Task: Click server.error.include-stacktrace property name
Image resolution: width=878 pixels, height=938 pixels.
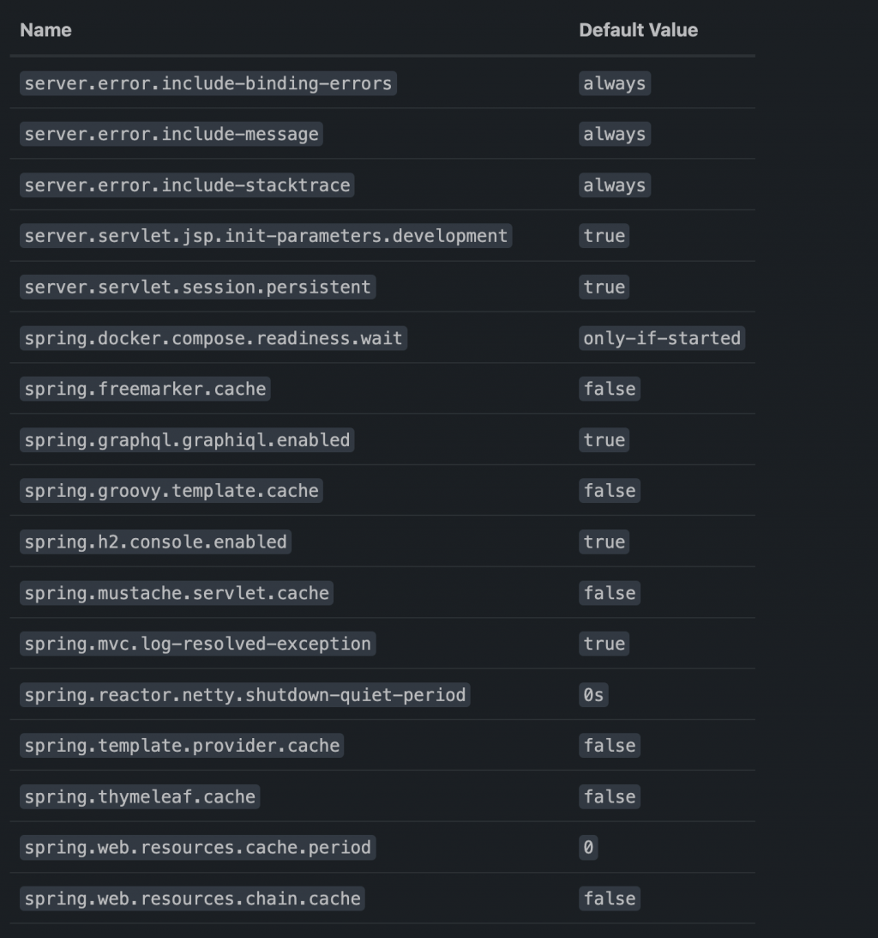Action: tap(187, 185)
